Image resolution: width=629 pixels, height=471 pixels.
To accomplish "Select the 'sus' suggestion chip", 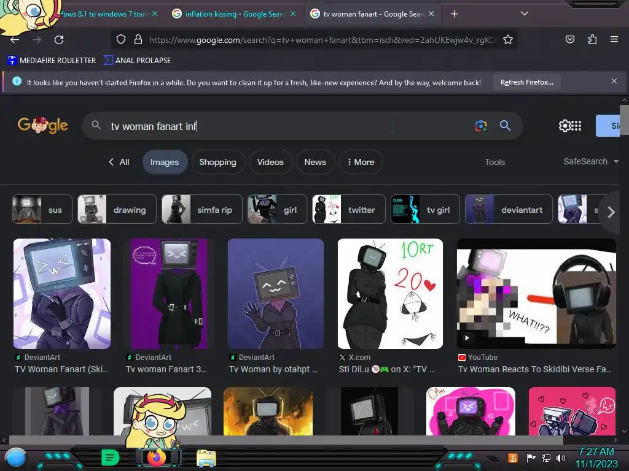I will tap(42, 209).
